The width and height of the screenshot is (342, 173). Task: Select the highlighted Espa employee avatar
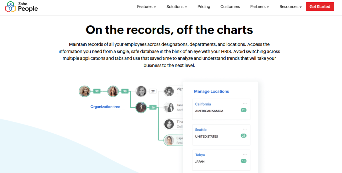pos(169,140)
